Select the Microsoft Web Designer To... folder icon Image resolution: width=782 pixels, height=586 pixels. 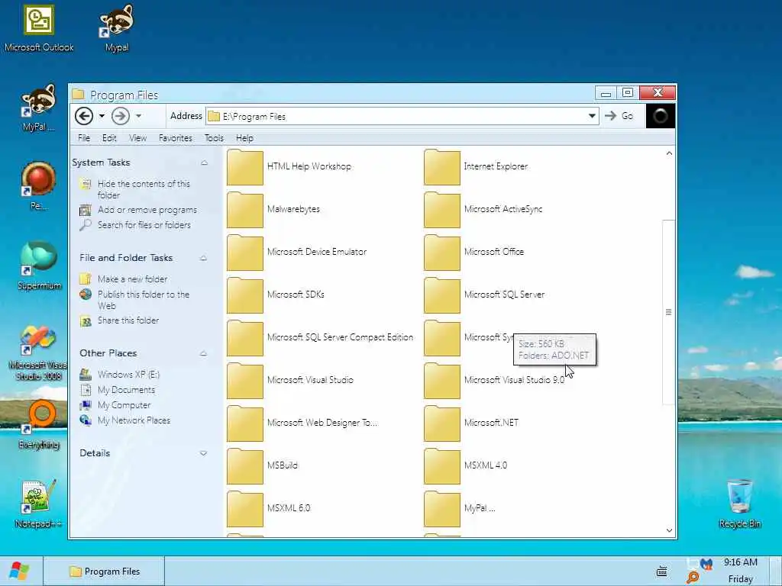click(x=245, y=423)
